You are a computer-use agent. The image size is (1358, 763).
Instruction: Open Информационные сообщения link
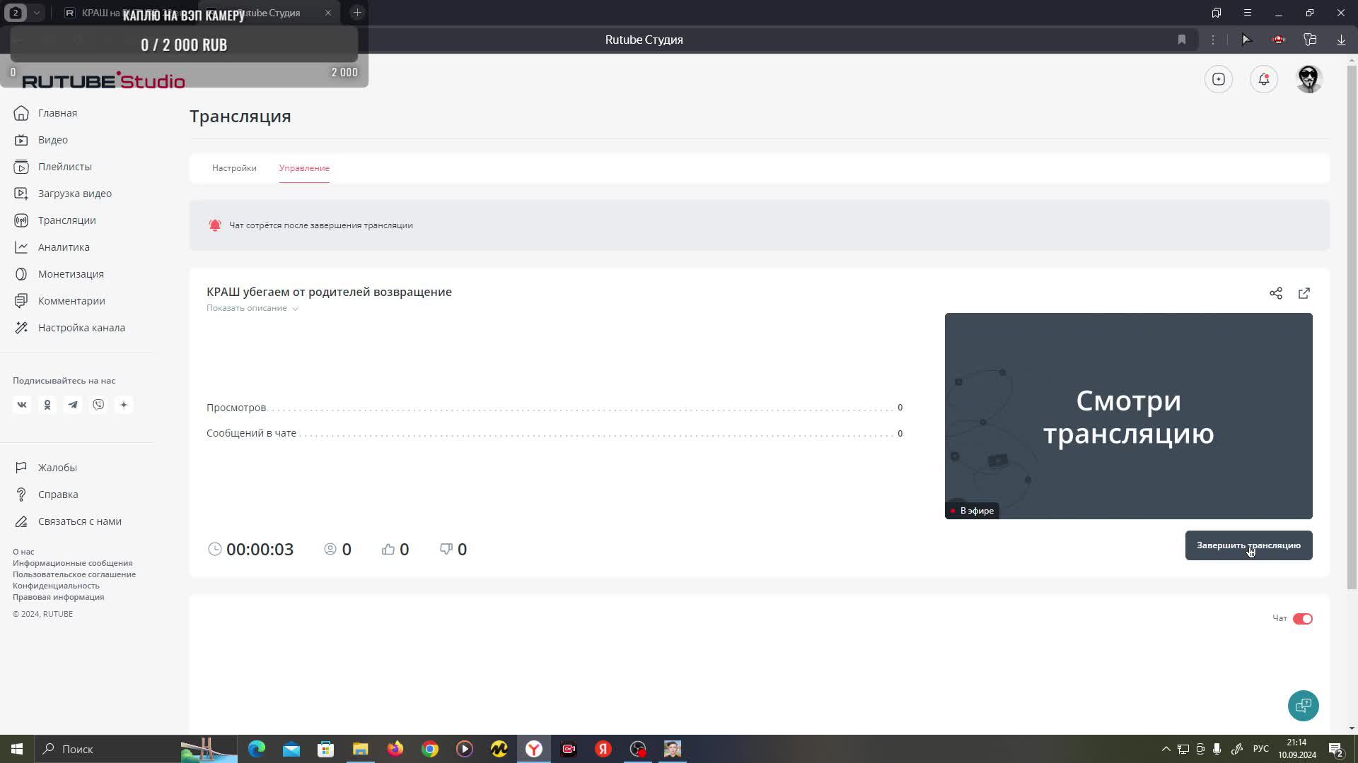tap(73, 563)
